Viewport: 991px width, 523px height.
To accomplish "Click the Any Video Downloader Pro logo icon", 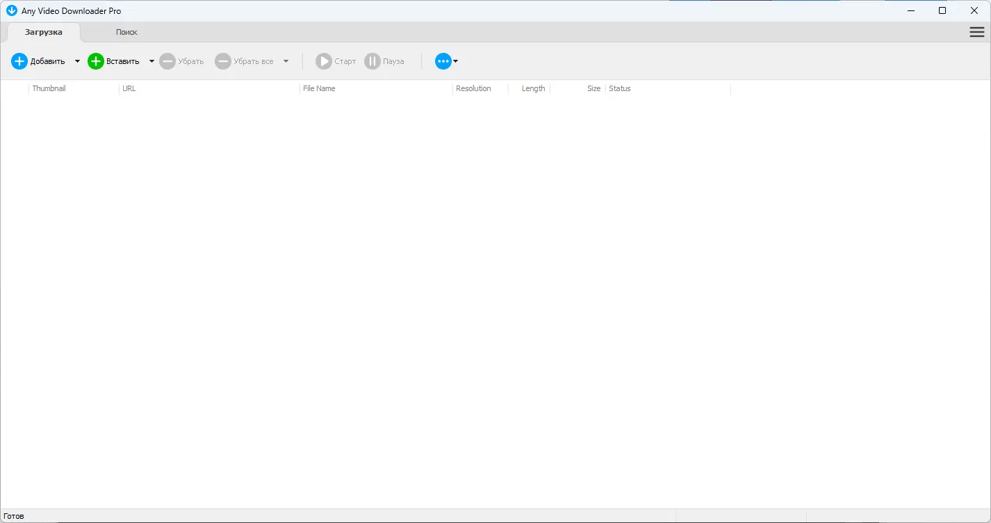I will (11, 10).
